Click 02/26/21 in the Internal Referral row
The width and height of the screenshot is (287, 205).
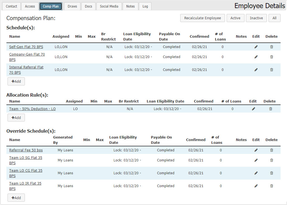click(199, 70)
